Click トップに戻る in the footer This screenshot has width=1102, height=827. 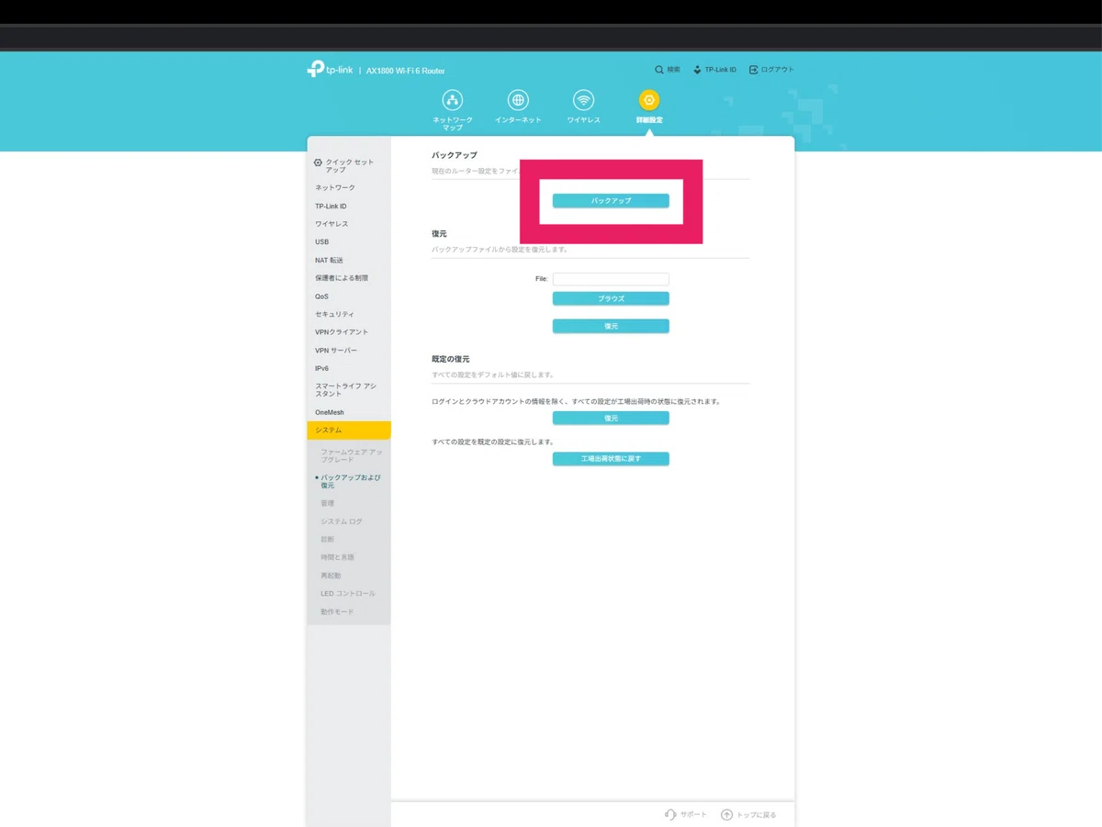[x=749, y=815]
